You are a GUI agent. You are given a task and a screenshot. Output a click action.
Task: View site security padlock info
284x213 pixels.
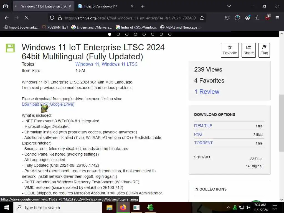[60, 18]
